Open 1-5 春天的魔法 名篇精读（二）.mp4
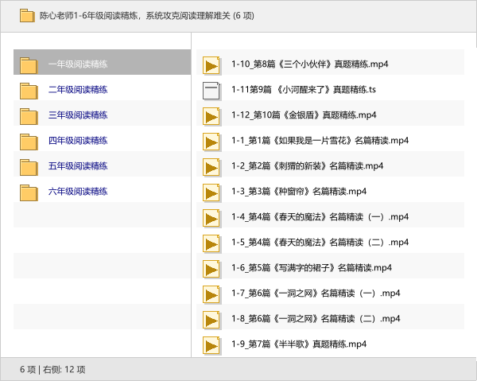 click(320, 243)
